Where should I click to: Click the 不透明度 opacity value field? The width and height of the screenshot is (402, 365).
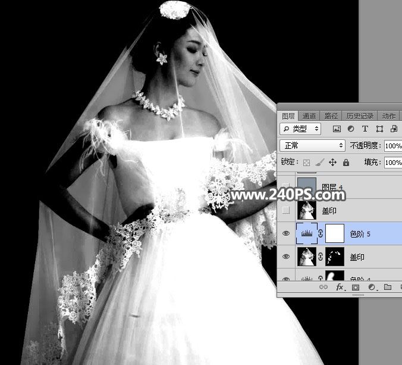(392, 145)
